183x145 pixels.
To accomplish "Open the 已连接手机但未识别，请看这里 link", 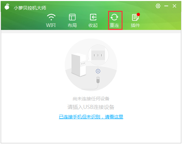I will [x=91, y=117].
